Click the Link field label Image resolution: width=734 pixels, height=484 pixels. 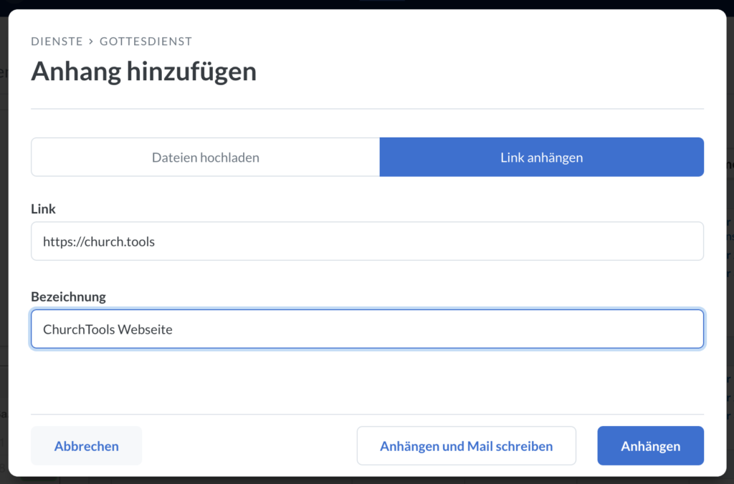[43, 209]
